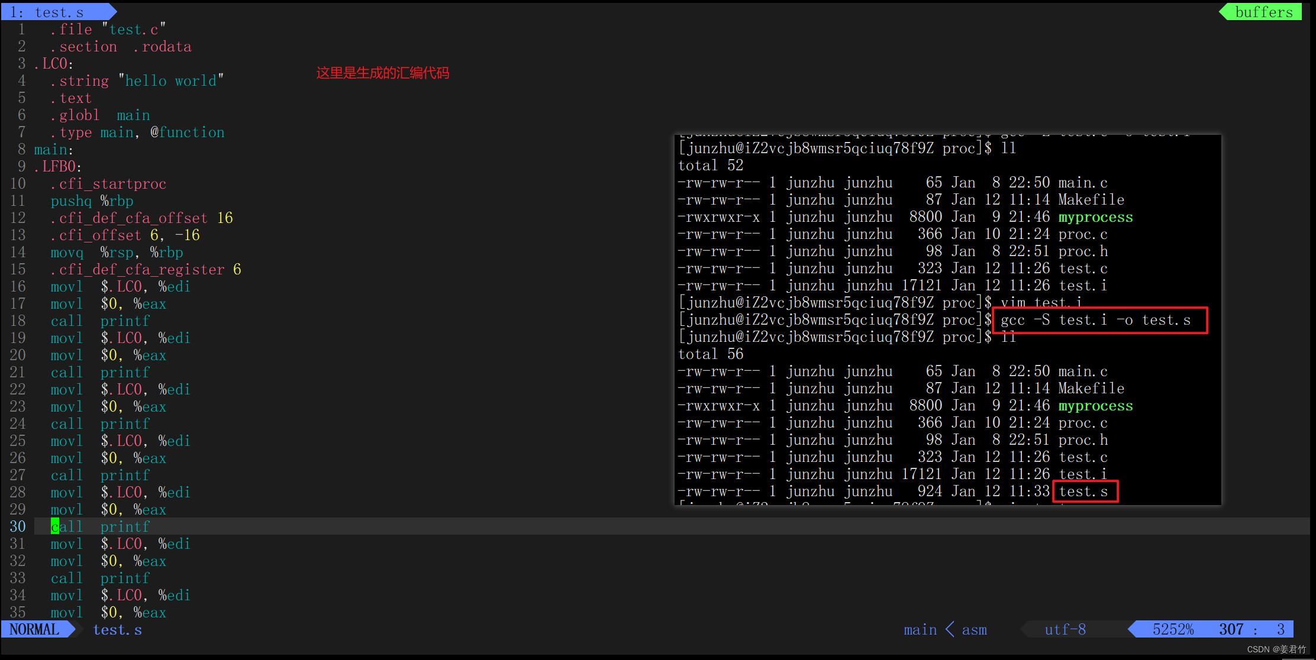Click line number 24 in the gutter
1316x660 pixels.
(x=17, y=423)
